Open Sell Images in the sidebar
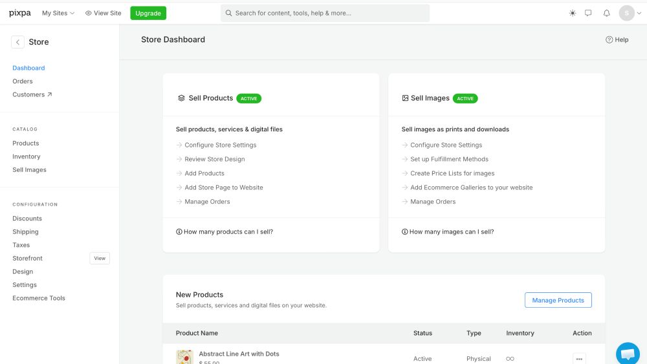The width and height of the screenshot is (647, 364). click(x=29, y=170)
